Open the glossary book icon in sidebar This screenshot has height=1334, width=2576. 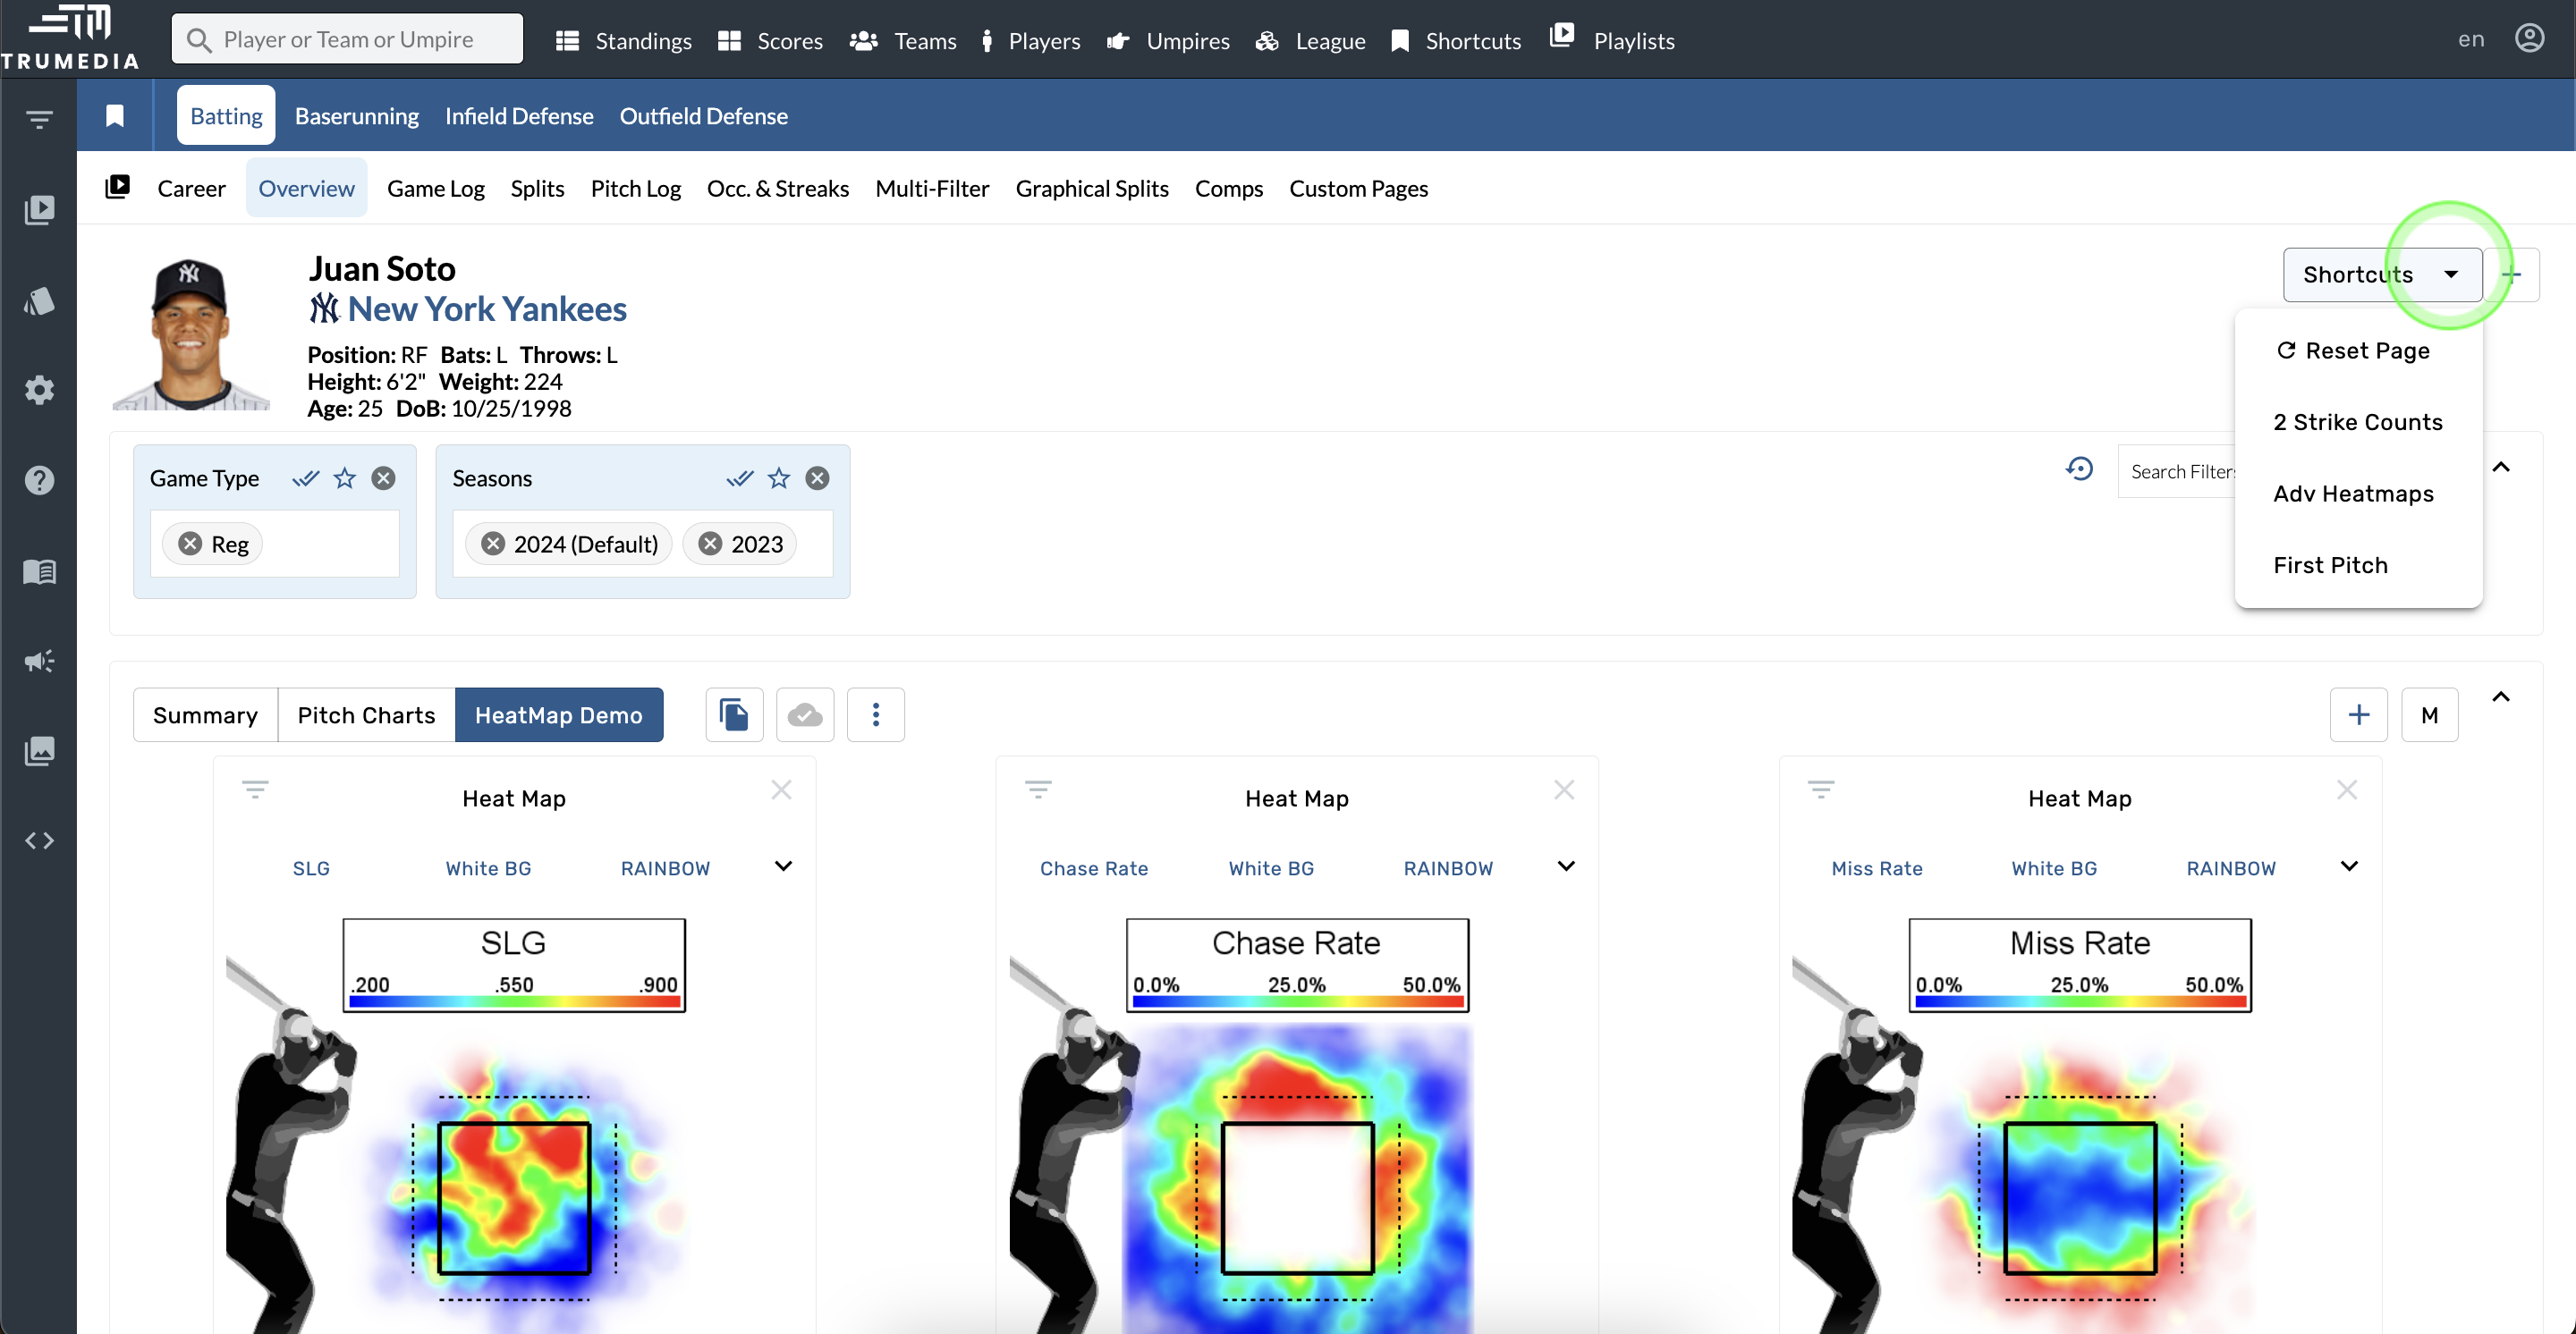tap(40, 571)
